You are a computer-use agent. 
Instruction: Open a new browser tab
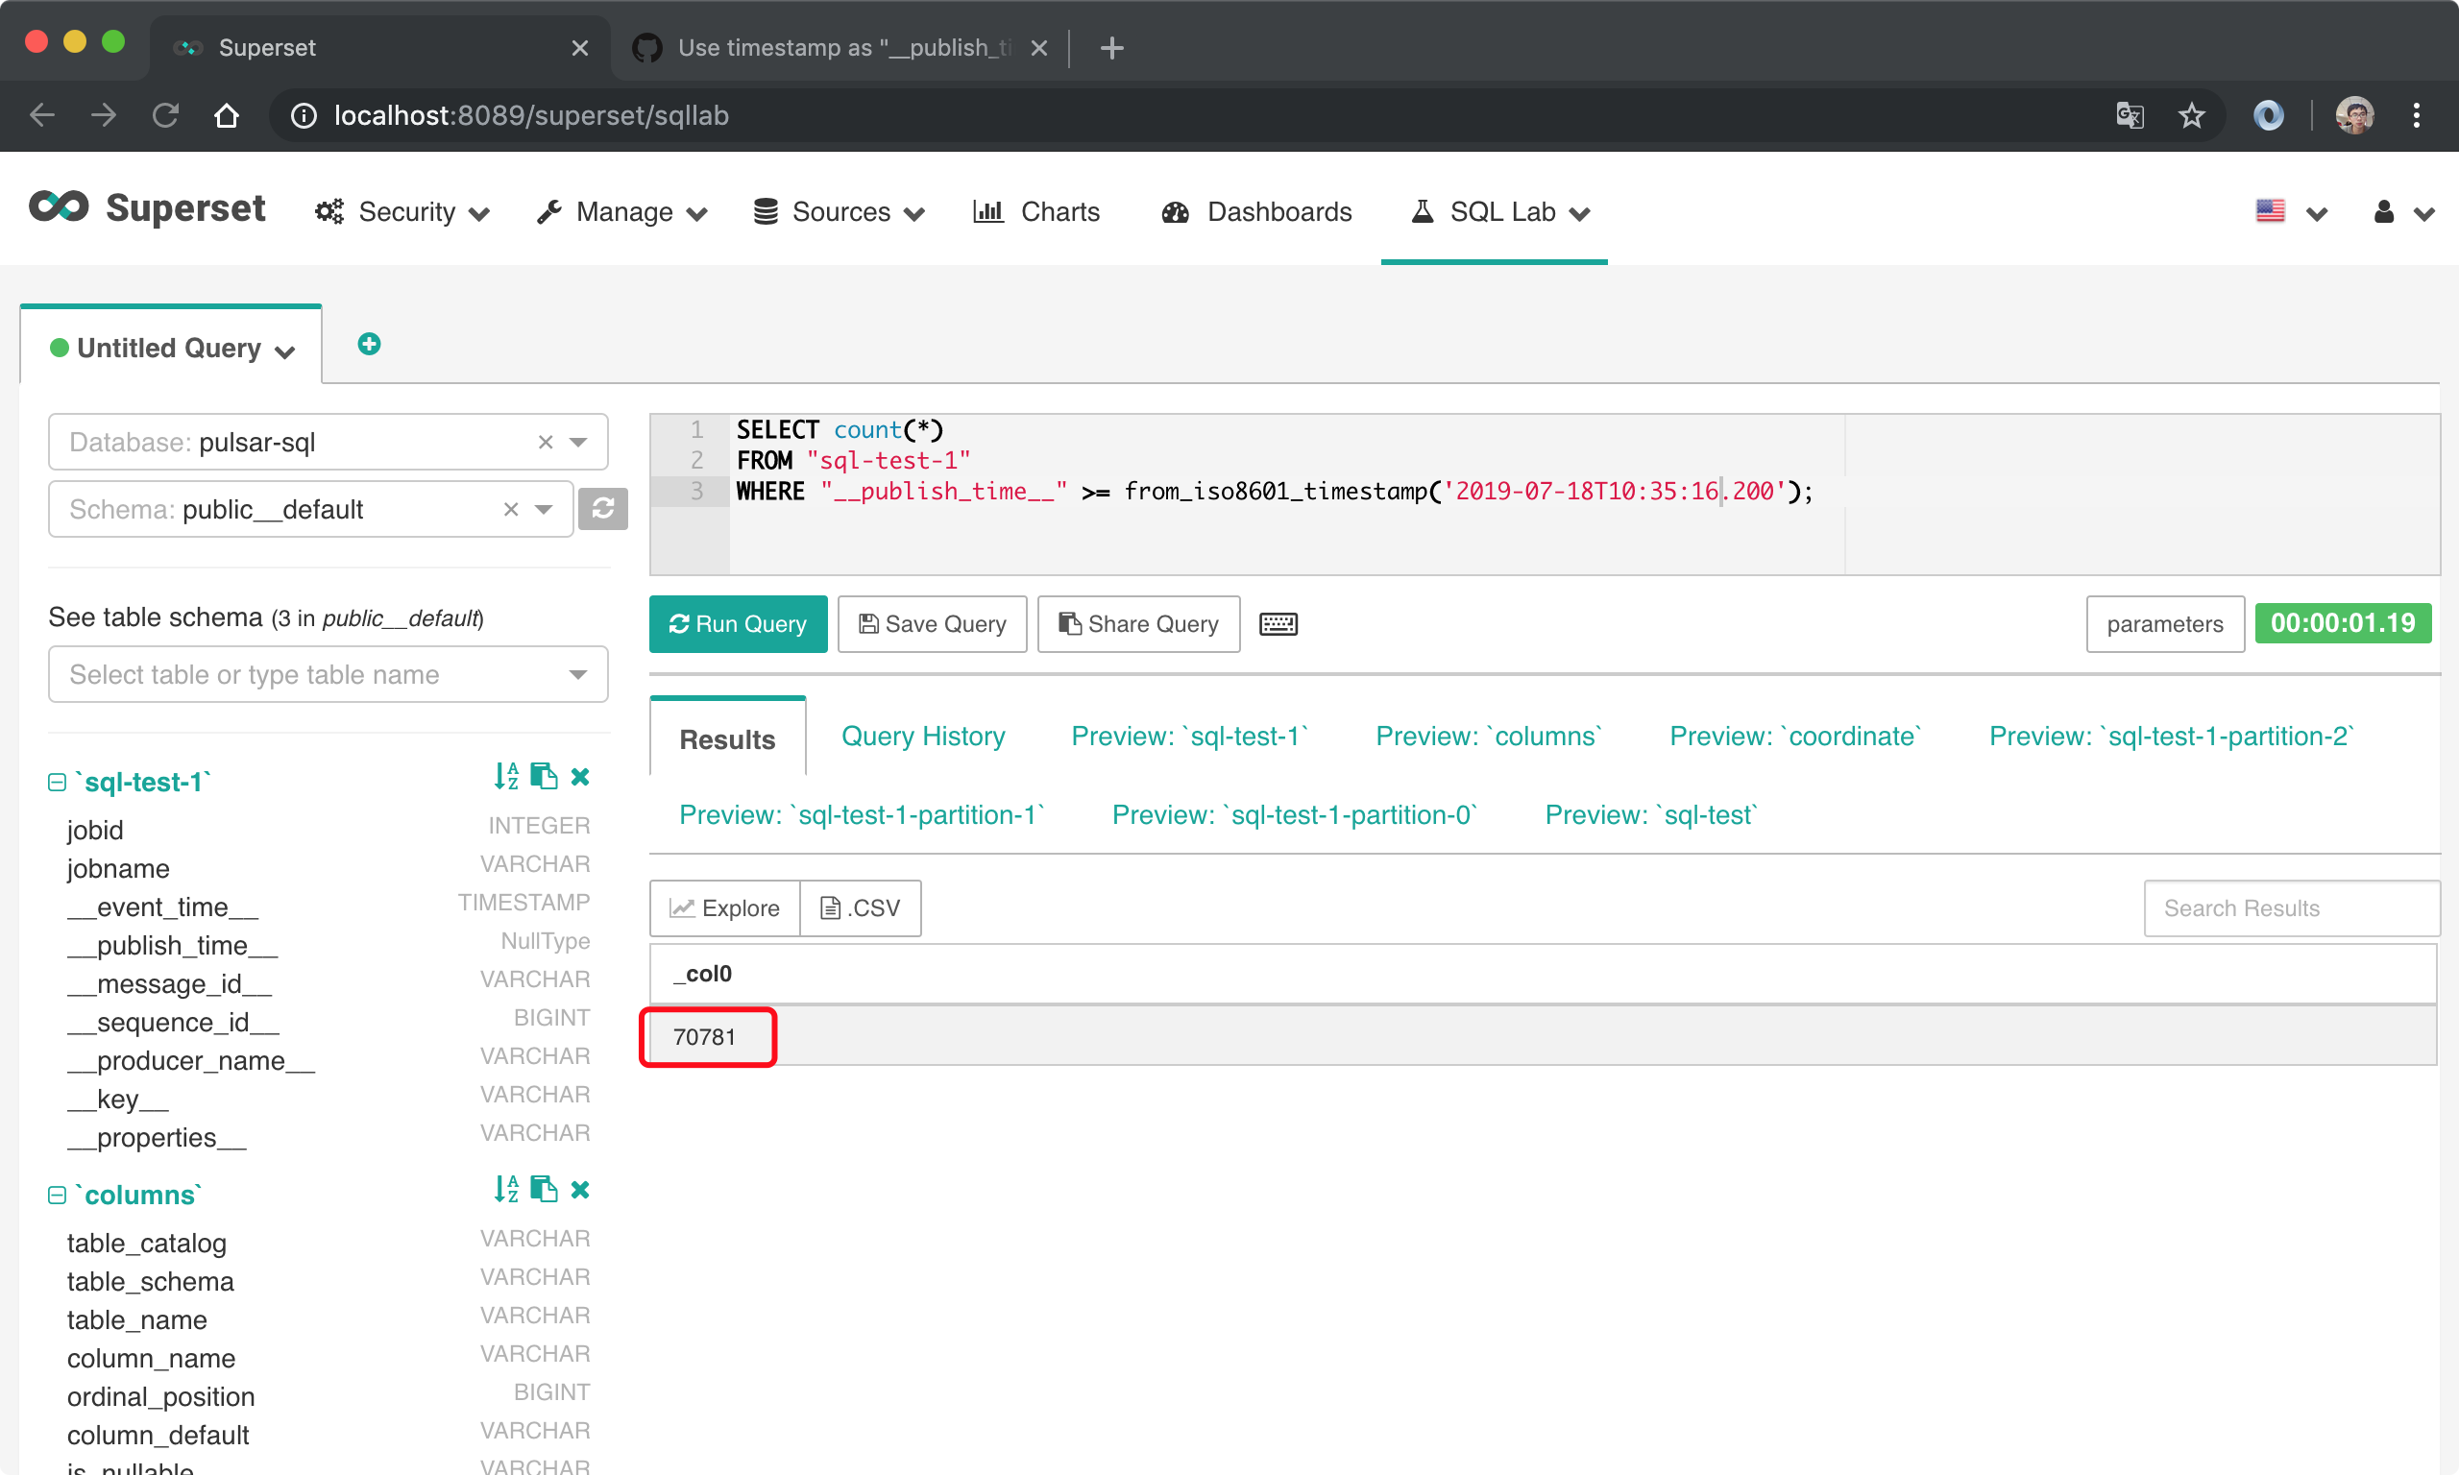1112,48
